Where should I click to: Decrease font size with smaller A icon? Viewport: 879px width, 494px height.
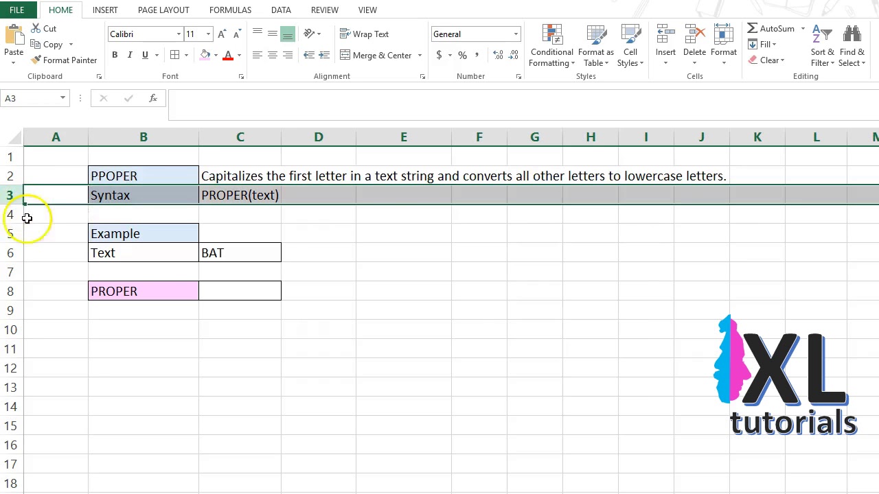click(237, 34)
